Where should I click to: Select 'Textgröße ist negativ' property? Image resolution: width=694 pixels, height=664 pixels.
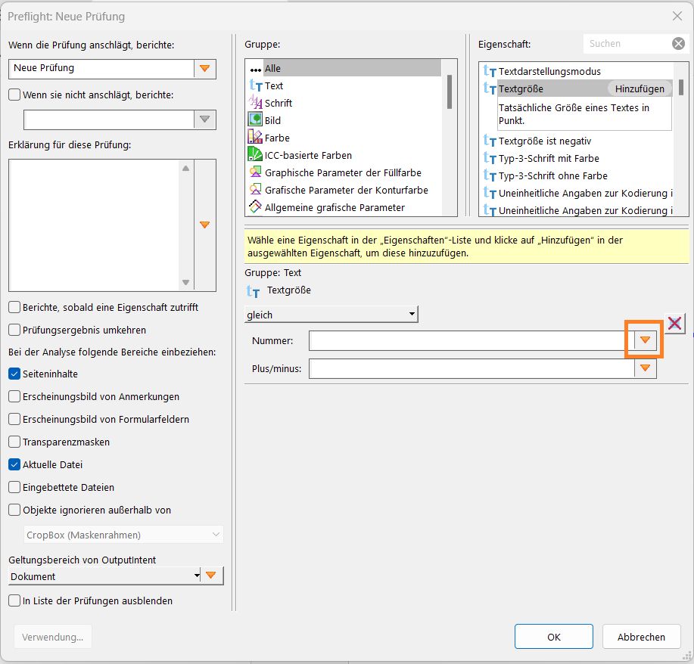[577, 141]
